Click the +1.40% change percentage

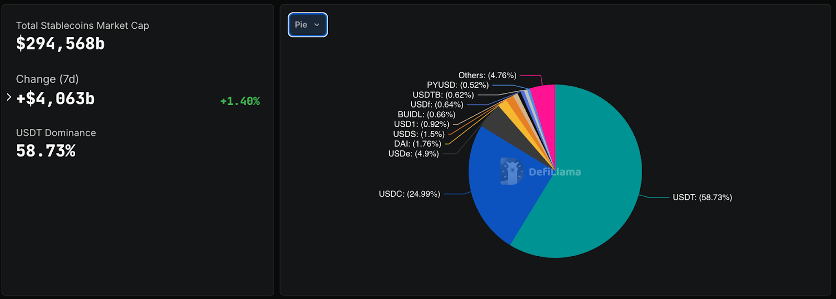[240, 101]
